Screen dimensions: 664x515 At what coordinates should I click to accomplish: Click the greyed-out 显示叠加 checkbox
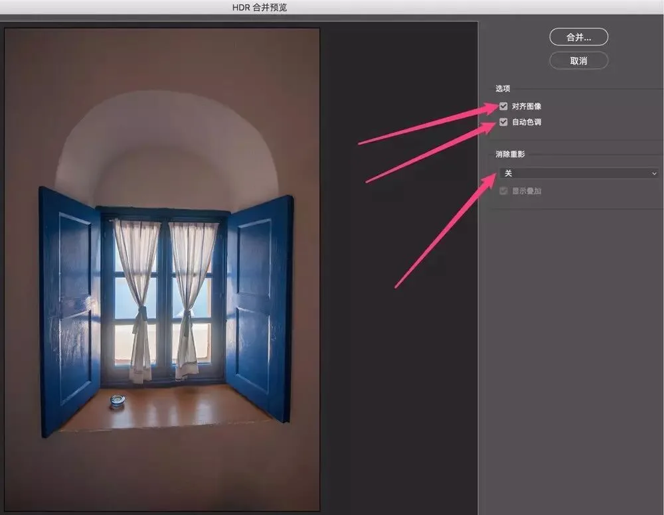click(x=503, y=191)
